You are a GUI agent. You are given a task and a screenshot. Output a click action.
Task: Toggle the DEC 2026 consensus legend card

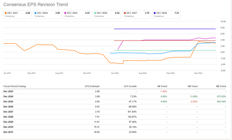tap(107, 14)
